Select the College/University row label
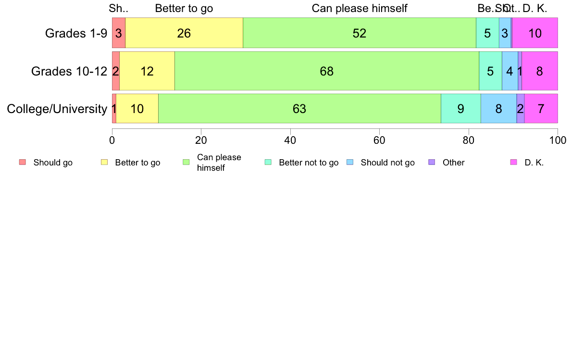This screenshot has width=571, height=354. tap(57, 109)
